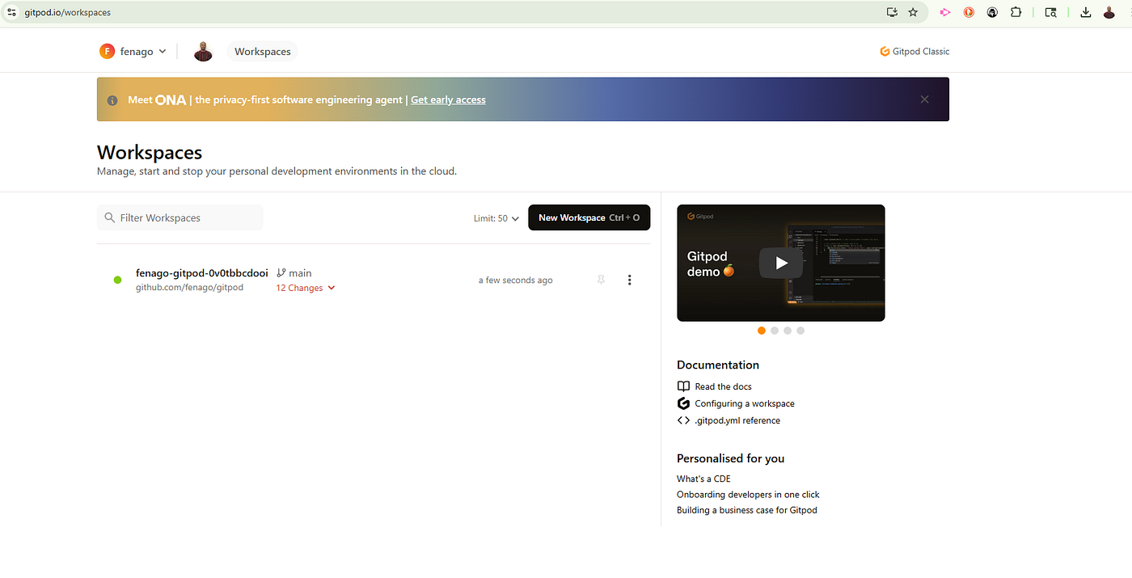
Task: Click the Gitpod Classic logo
Action: [x=914, y=52]
